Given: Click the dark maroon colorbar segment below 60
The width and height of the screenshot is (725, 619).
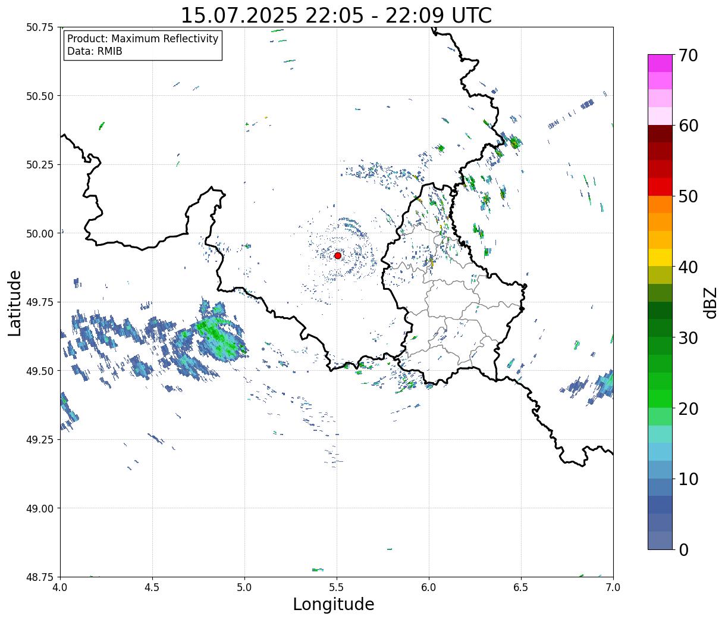Looking at the screenshot, I should [x=660, y=133].
